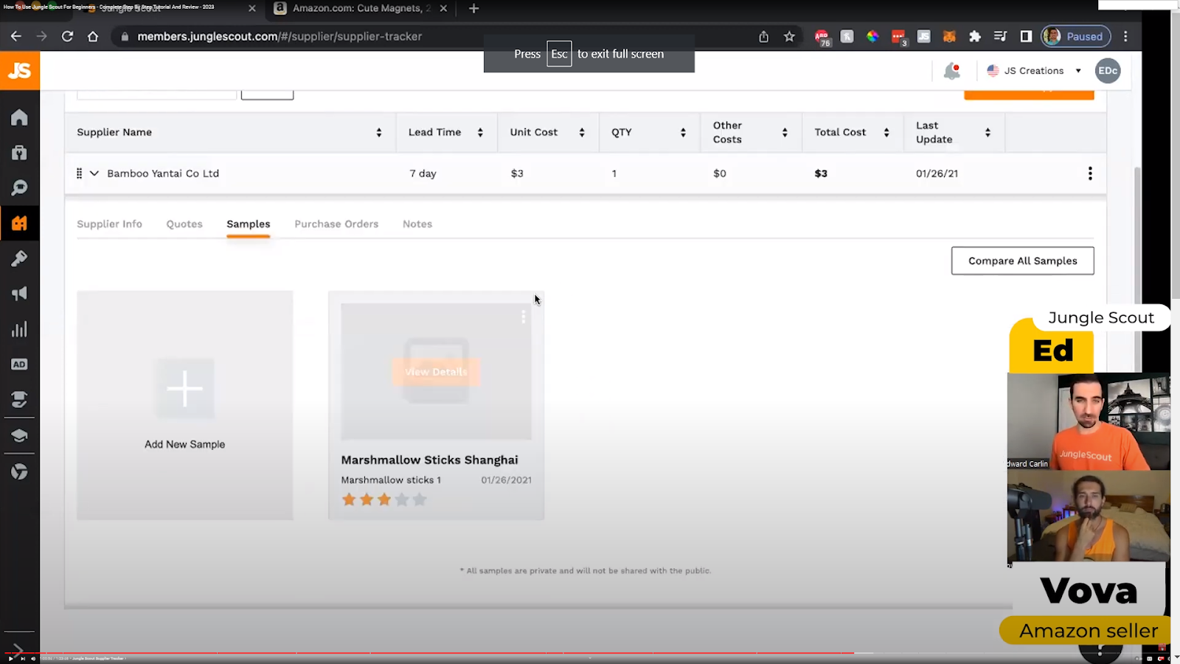Click the Paused profile button
The height and width of the screenshot is (664, 1180).
point(1077,36)
